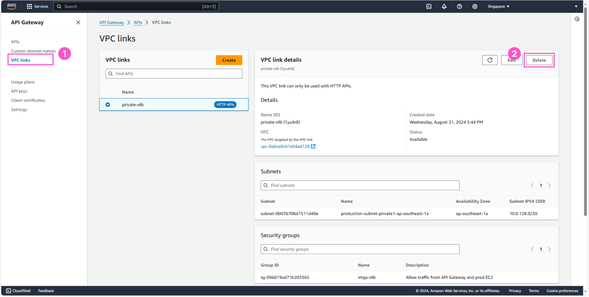Open the Terms link in footer

tap(534, 291)
